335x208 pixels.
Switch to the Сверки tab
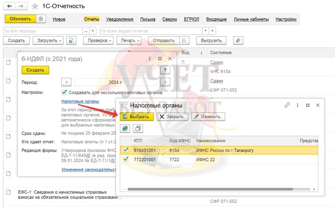point(170,19)
